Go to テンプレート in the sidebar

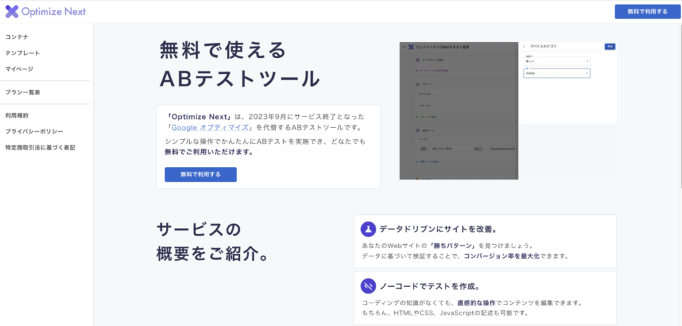pos(23,53)
